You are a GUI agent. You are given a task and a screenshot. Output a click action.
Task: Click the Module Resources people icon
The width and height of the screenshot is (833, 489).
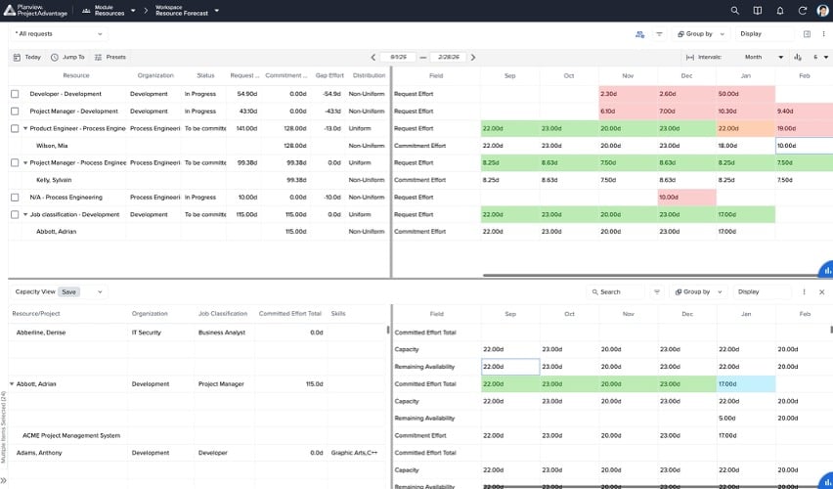[x=87, y=11]
